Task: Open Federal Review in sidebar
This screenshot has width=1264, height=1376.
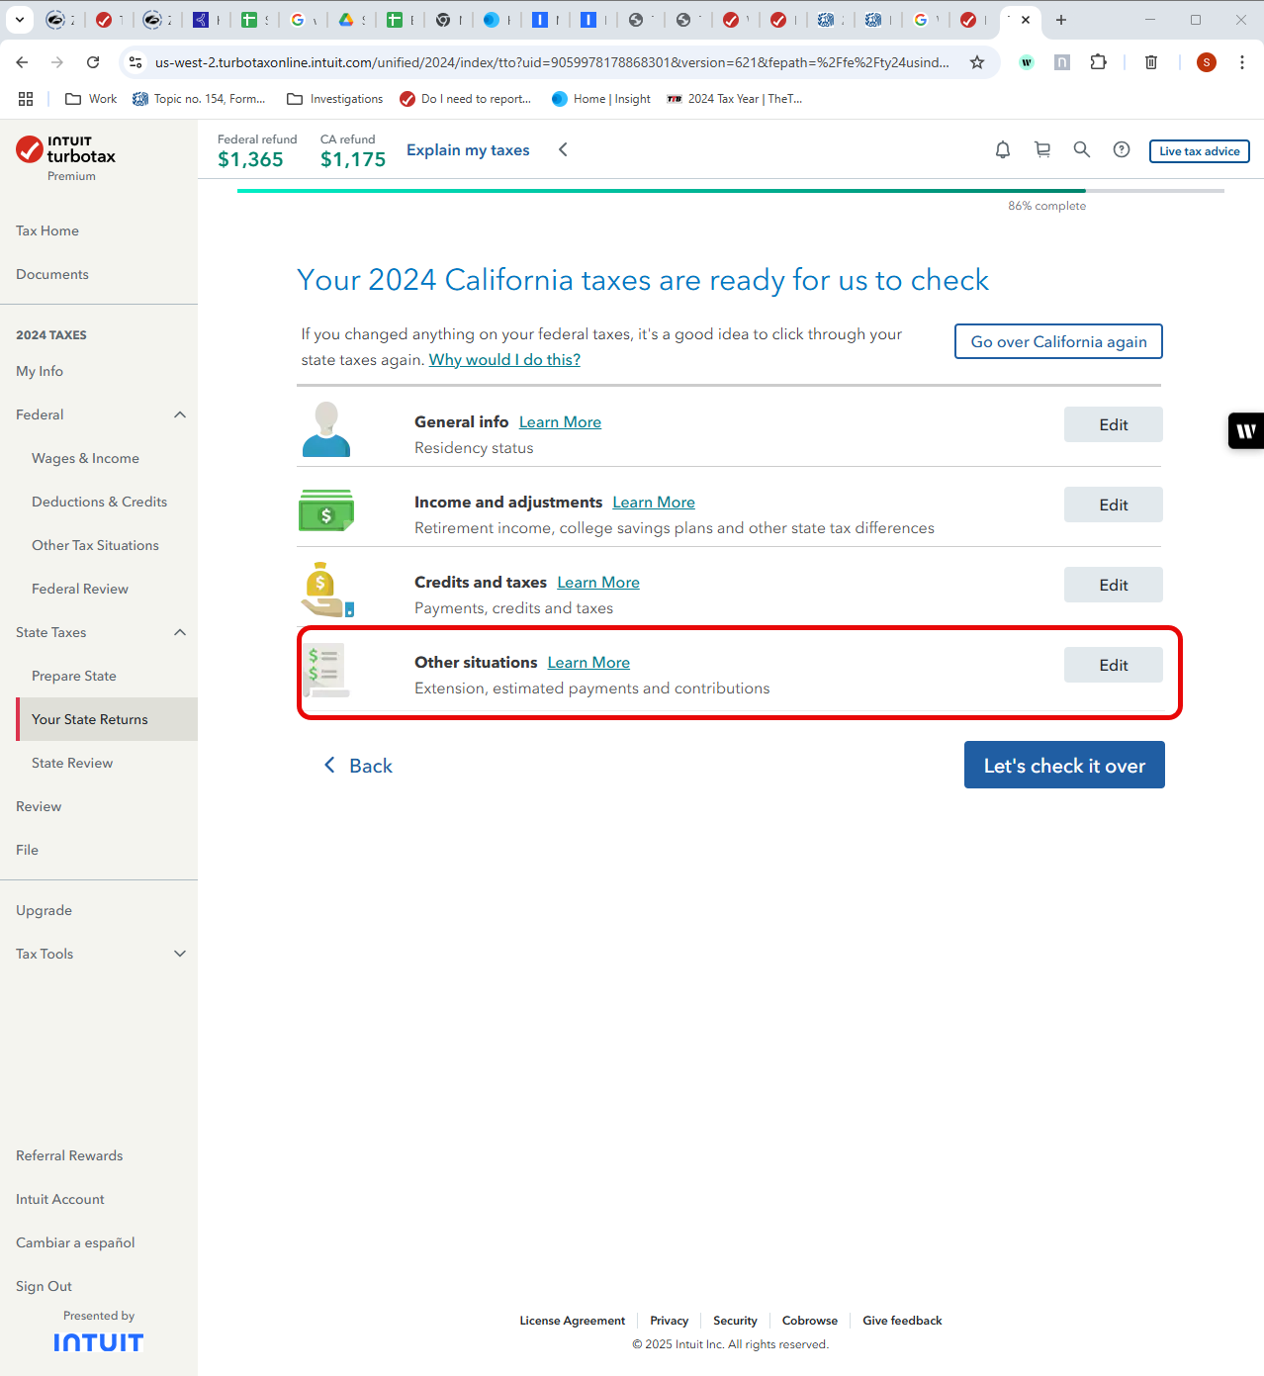Action: 80,589
